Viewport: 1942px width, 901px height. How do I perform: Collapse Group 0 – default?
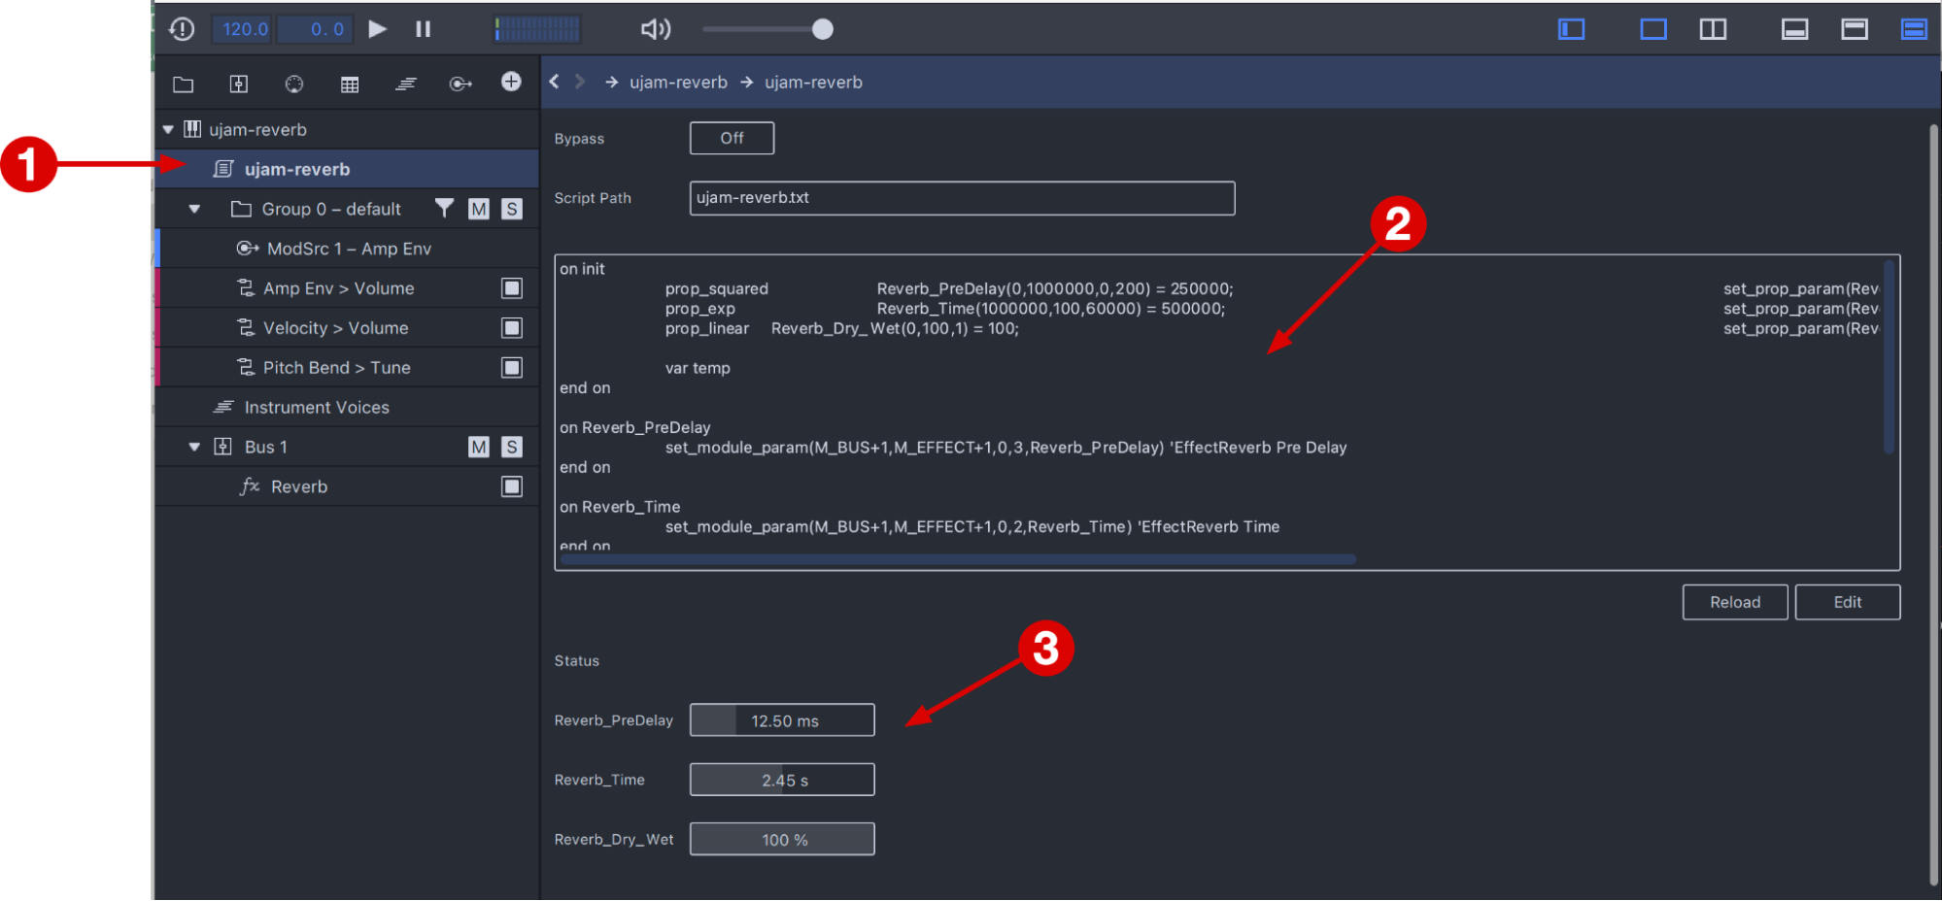(194, 209)
